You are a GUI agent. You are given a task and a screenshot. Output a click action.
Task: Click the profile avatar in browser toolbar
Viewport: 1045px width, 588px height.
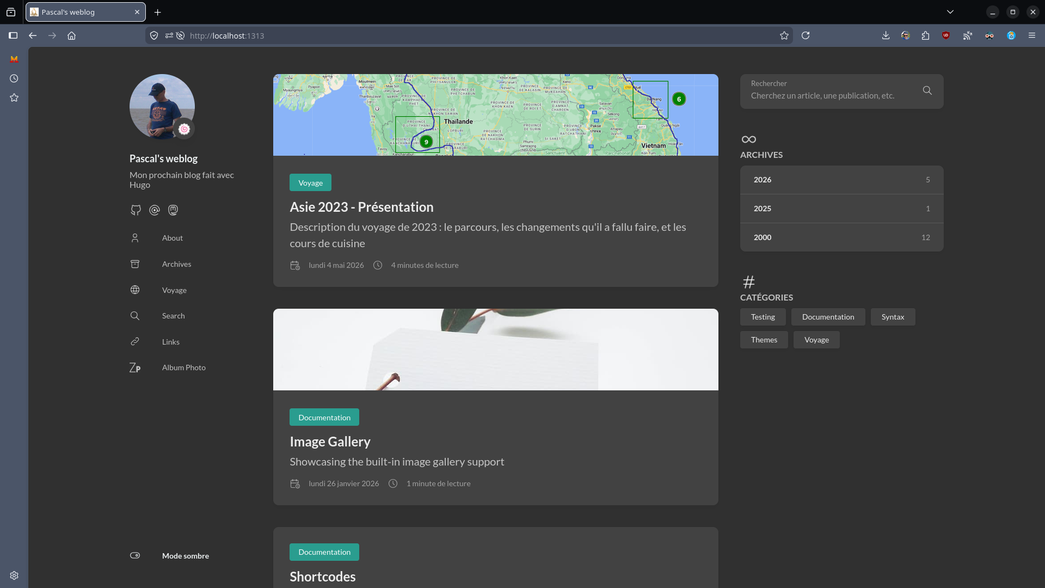[906, 35]
